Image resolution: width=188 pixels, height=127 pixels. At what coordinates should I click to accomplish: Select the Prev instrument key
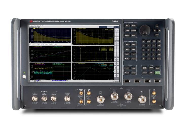(x=127, y=26)
